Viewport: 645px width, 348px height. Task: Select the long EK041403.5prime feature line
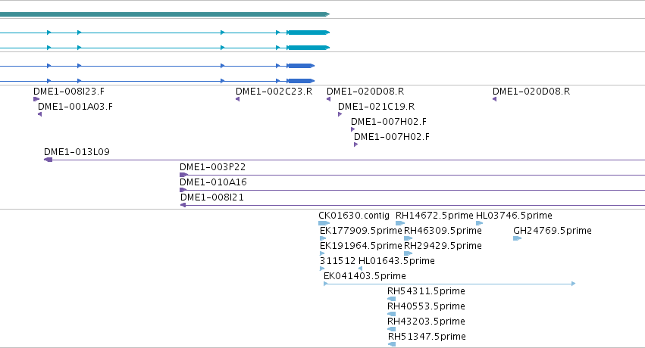[x=449, y=284]
